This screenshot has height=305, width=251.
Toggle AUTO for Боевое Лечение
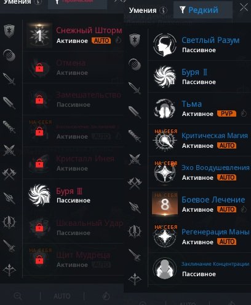coord(227,209)
